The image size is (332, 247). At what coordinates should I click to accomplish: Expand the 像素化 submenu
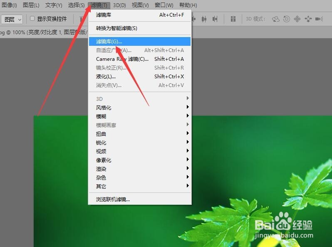click(140, 160)
